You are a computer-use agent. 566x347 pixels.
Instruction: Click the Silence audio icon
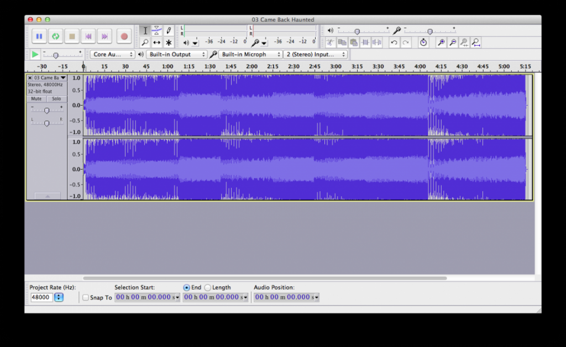[376, 43]
